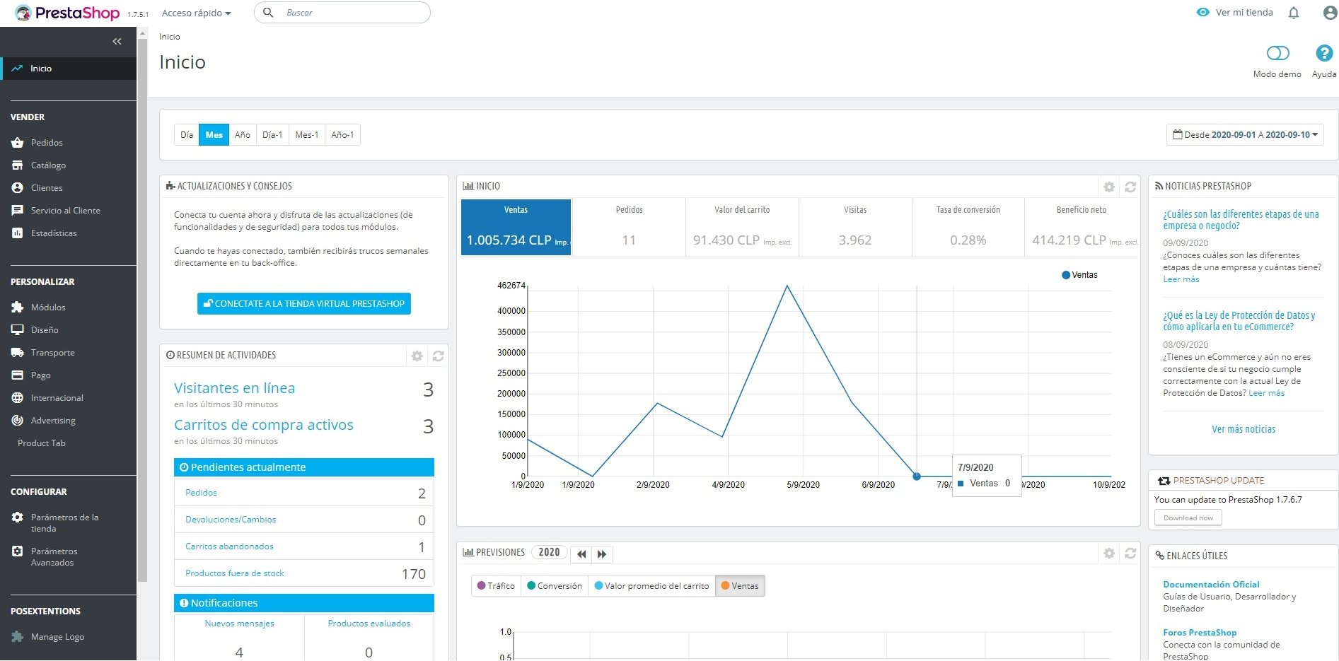Open settings gear in Resumen de Actividades
The width and height of the screenshot is (1339, 661).
417,356
